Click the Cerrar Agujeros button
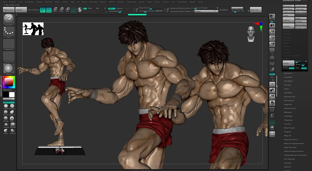Screen dimensions: 312x171 [237, 8]
